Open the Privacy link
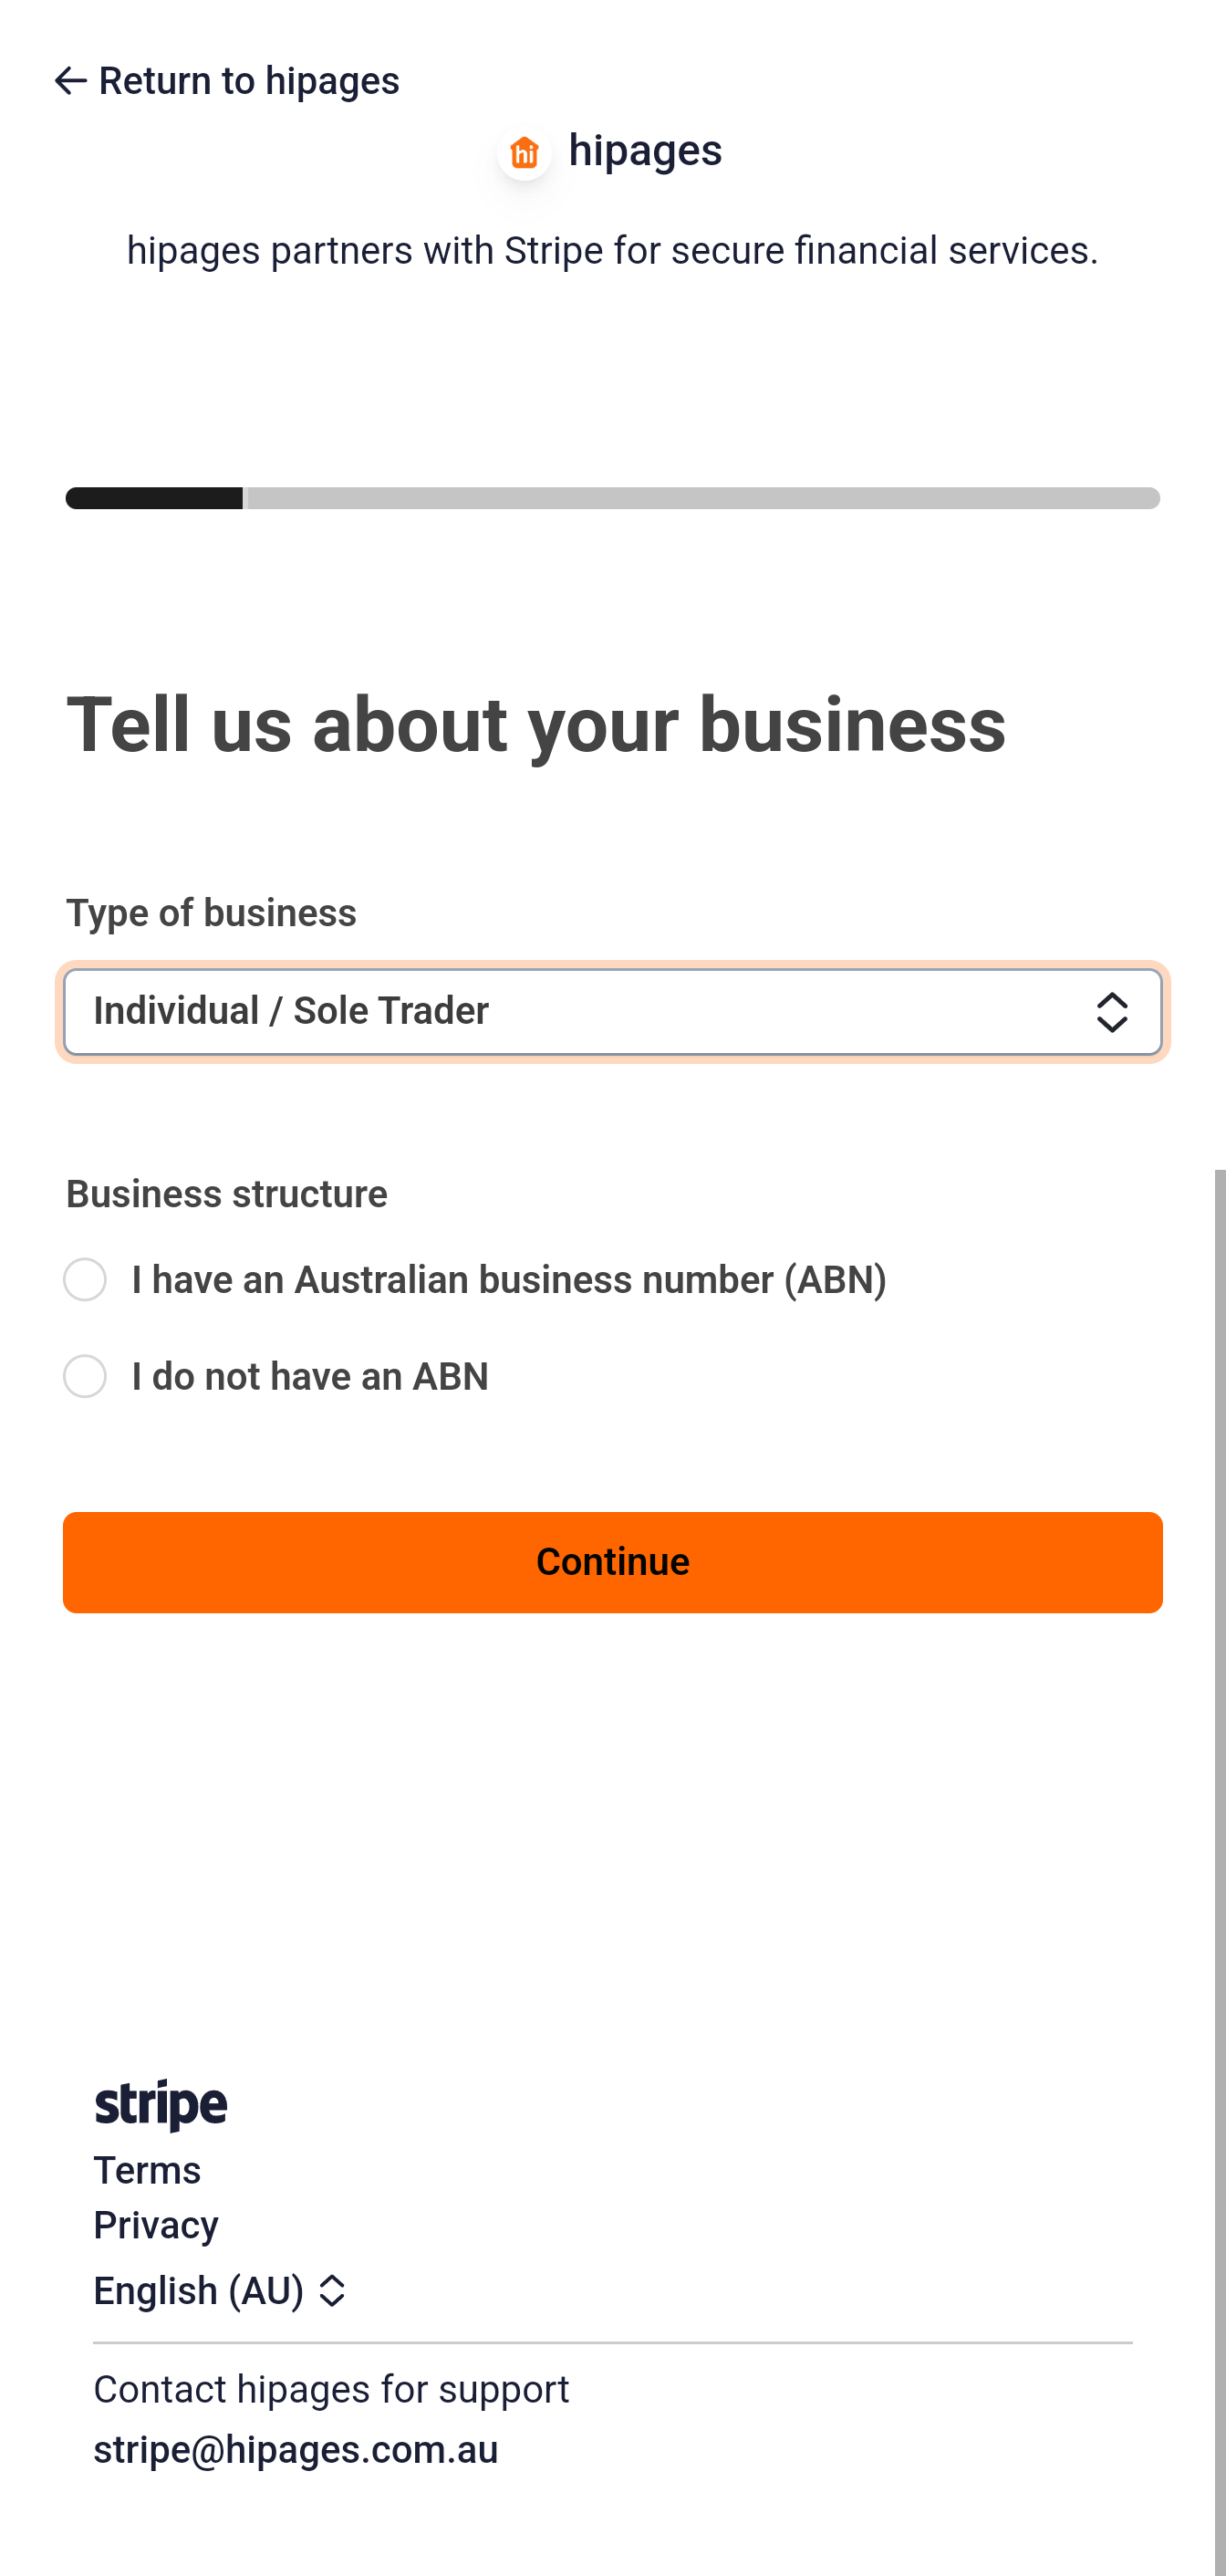The width and height of the screenshot is (1226, 2576). point(156,2226)
